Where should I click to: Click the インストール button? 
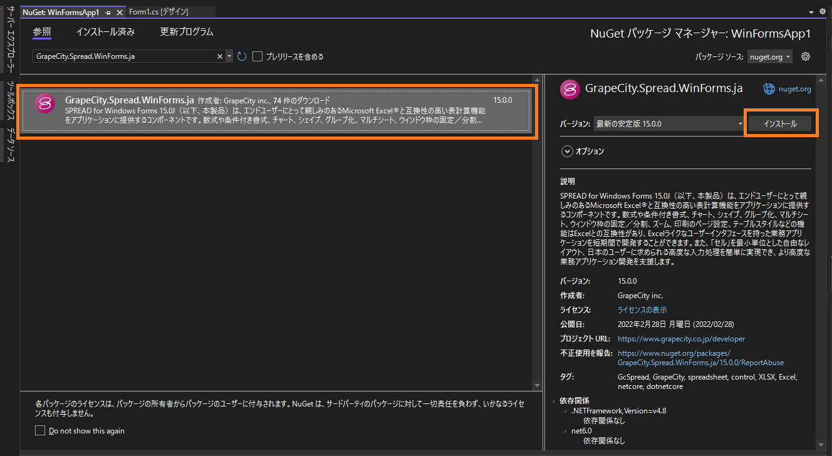780,123
